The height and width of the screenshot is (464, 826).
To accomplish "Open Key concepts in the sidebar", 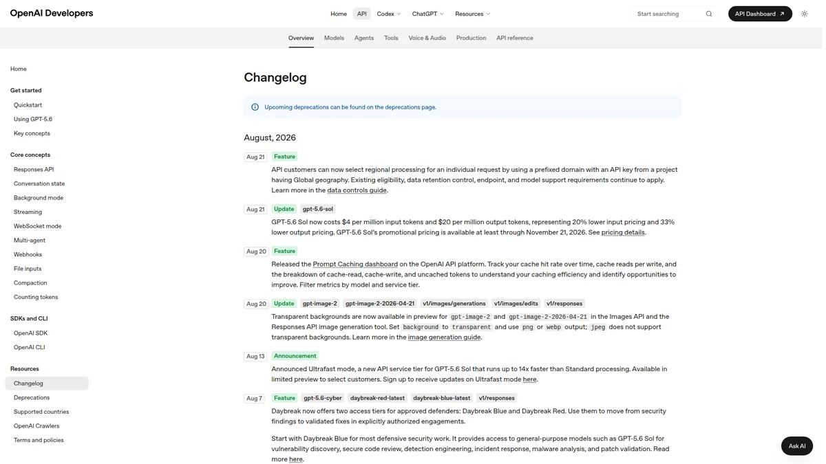I will (x=32, y=133).
